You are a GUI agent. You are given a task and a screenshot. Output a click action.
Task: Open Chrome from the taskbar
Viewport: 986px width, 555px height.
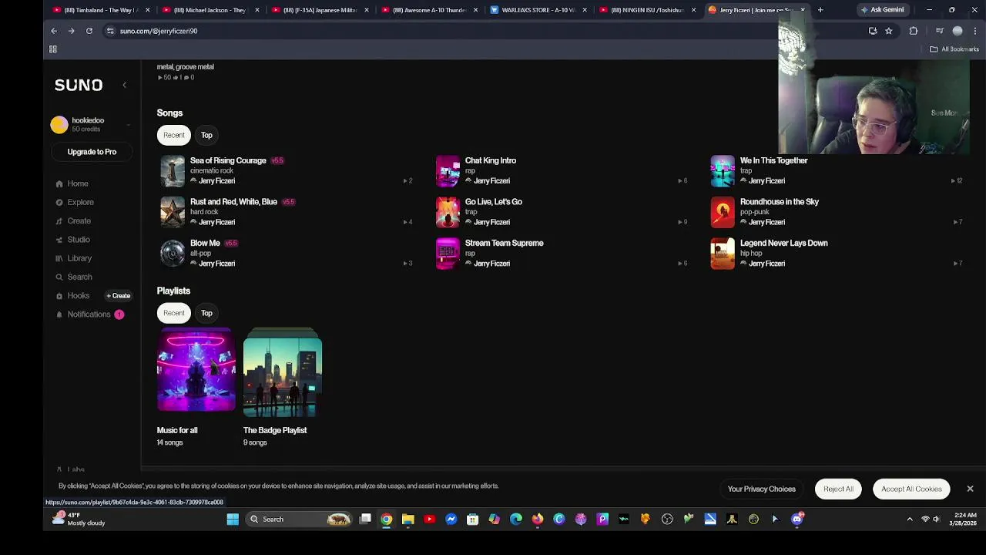tap(387, 520)
